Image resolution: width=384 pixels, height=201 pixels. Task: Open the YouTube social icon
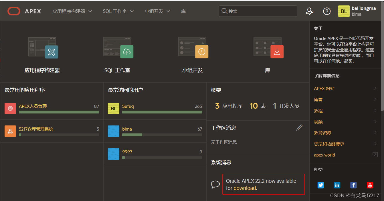coord(370,185)
